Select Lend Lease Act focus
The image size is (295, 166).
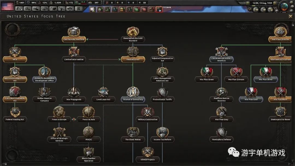click(103, 95)
